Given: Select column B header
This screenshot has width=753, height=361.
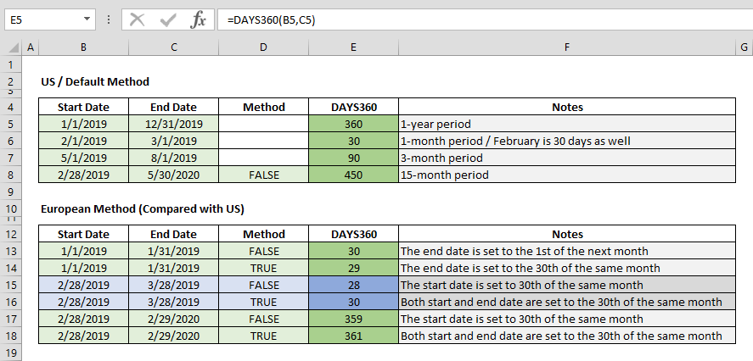Looking at the screenshot, I should tap(83, 47).
